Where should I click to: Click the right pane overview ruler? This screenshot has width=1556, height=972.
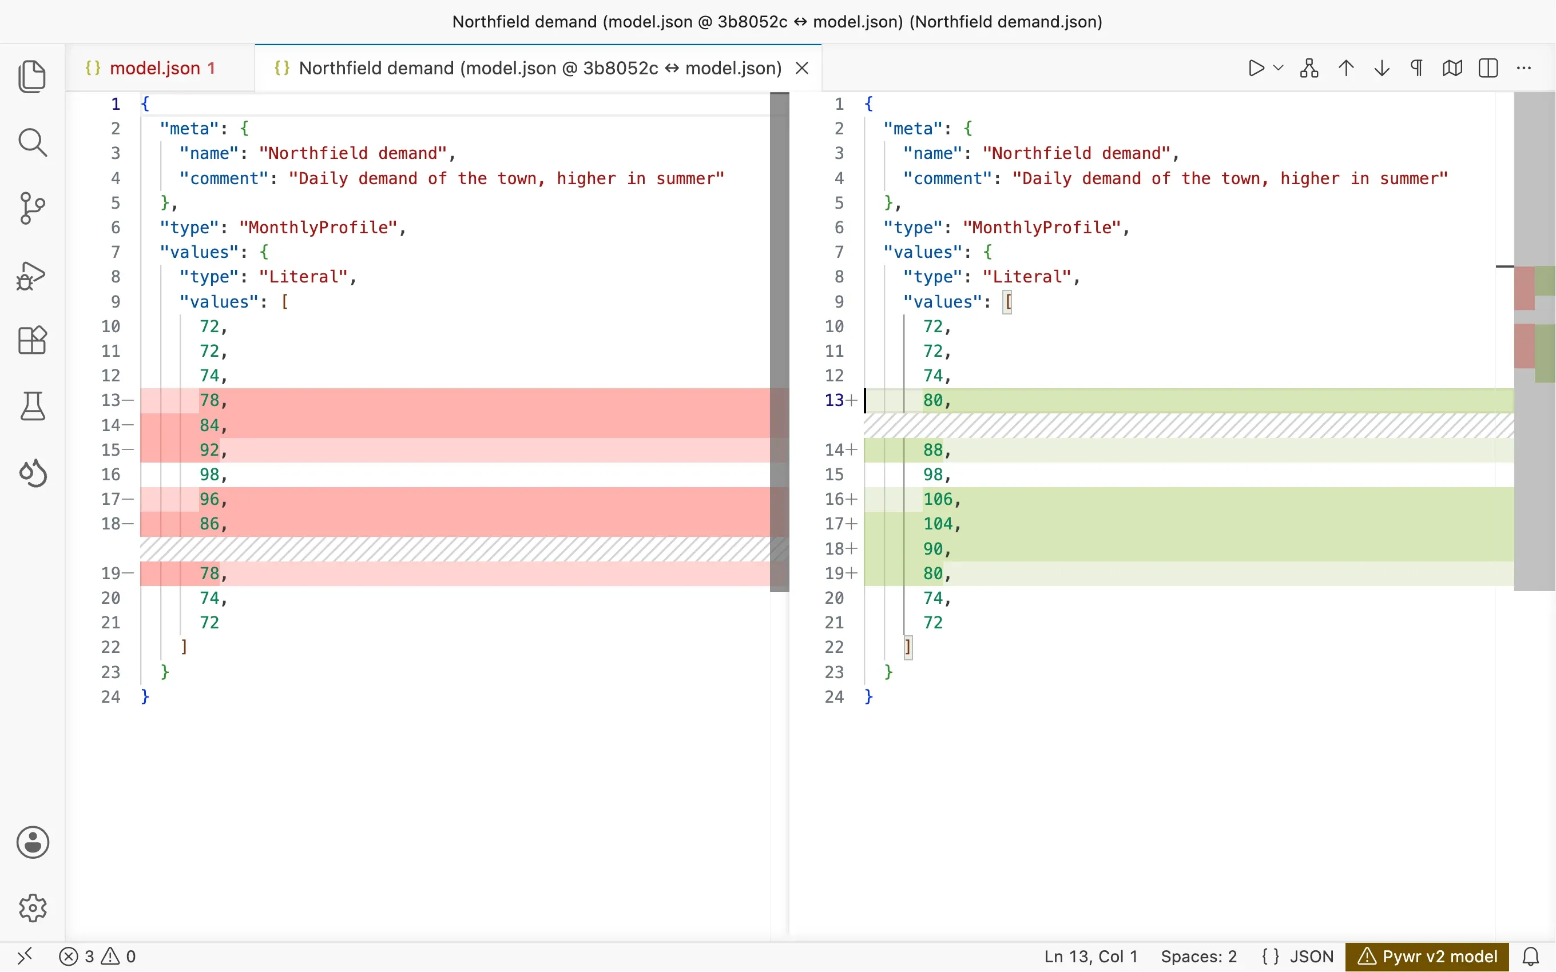tap(1534, 341)
